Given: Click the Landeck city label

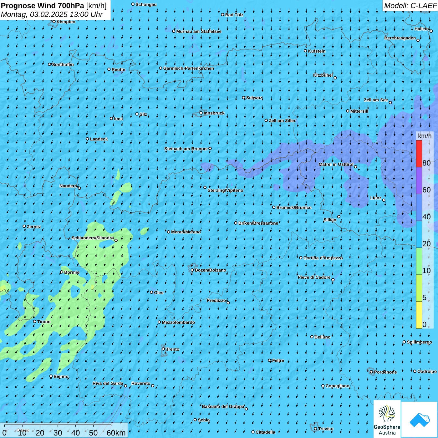Looking at the screenshot, I should (99, 139).
